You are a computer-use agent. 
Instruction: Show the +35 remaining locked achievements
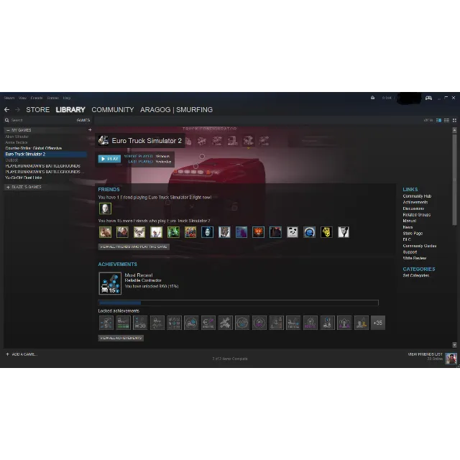click(378, 323)
